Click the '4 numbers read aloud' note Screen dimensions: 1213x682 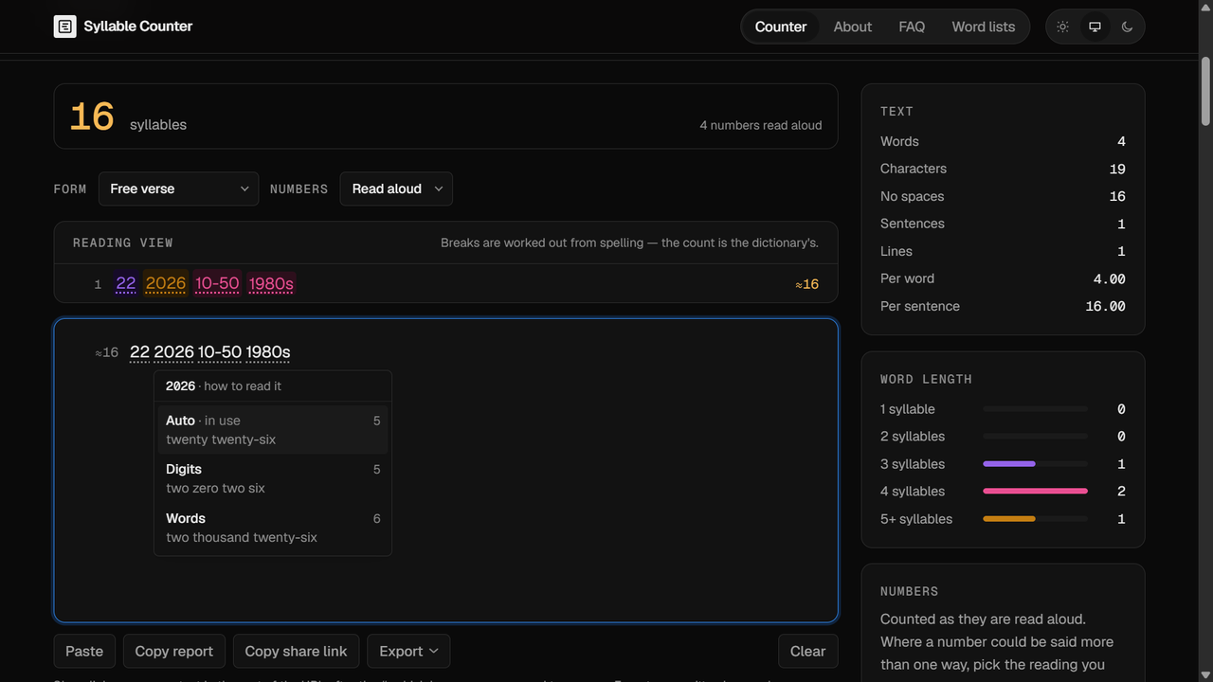[761, 125]
